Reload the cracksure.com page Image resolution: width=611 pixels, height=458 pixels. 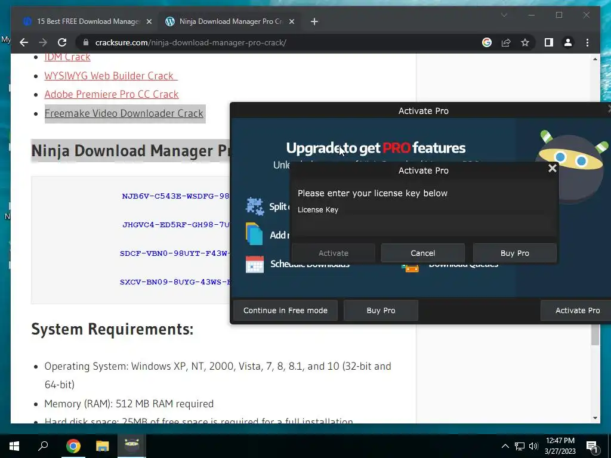[62, 42]
